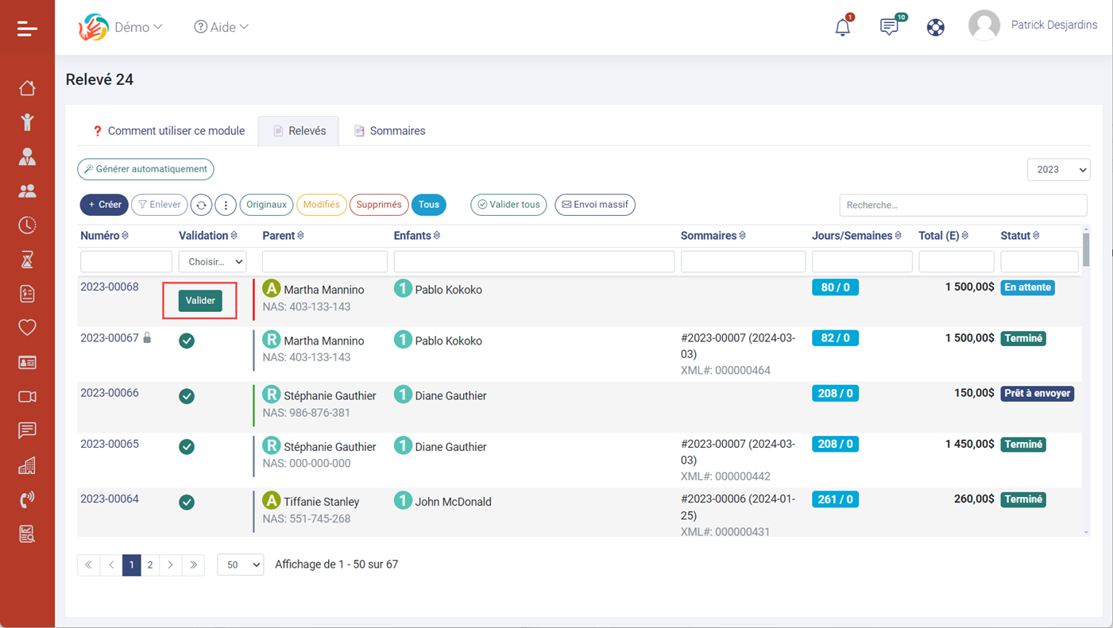Sort by Numéro column

click(x=104, y=236)
